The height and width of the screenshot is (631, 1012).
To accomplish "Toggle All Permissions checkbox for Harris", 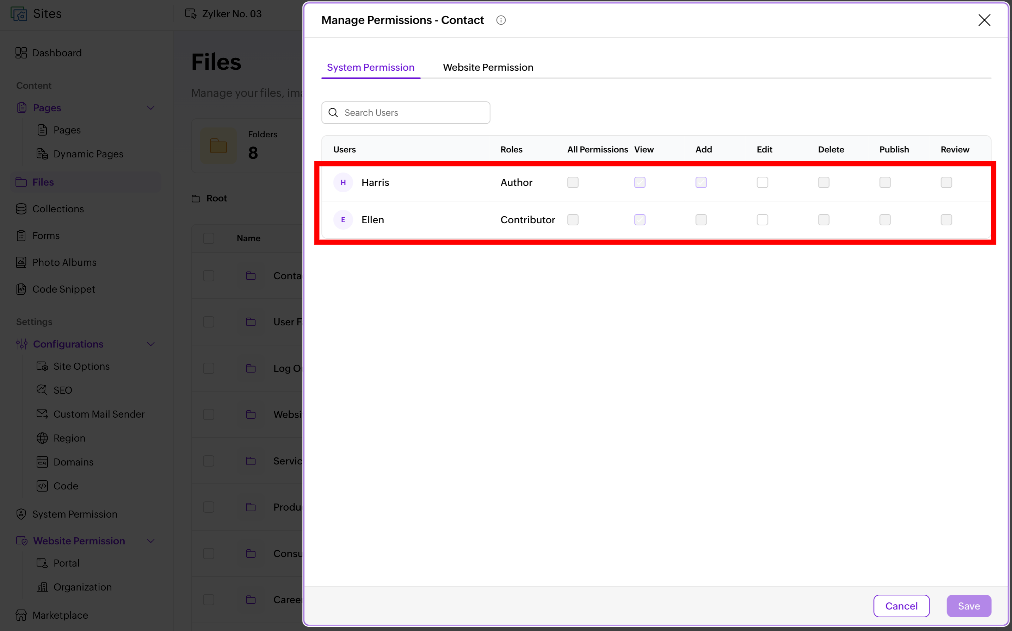I will (572, 182).
